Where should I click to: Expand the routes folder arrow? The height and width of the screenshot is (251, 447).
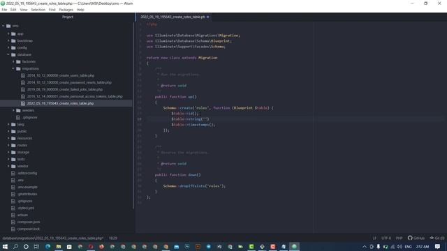(8, 145)
